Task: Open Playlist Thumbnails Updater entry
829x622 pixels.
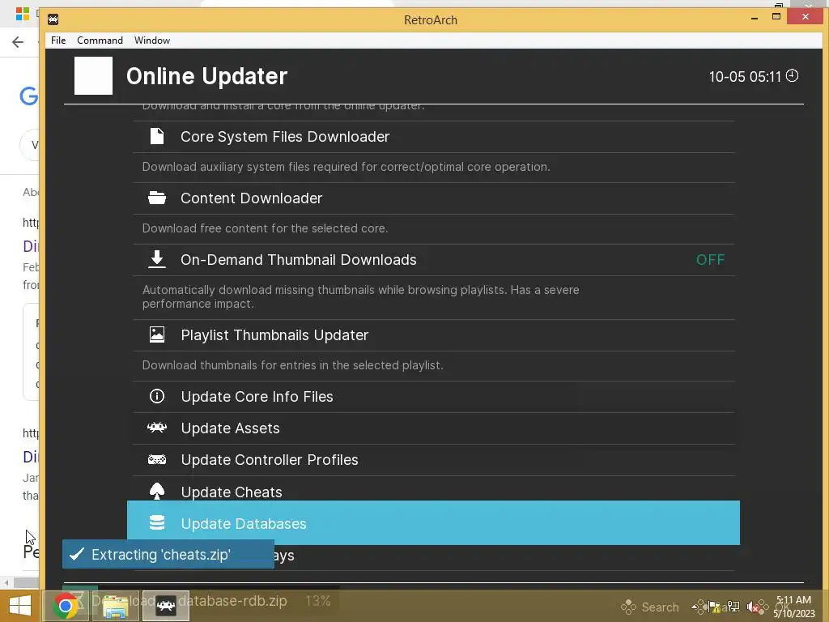Action: [x=434, y=335]
